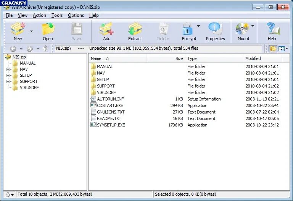
Task: Click the New archive toolbar icon
Action: [18, 29]
